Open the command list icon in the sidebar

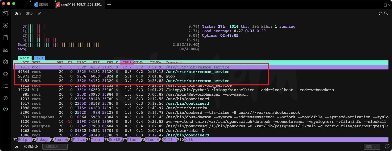click(x=6, y=86)
